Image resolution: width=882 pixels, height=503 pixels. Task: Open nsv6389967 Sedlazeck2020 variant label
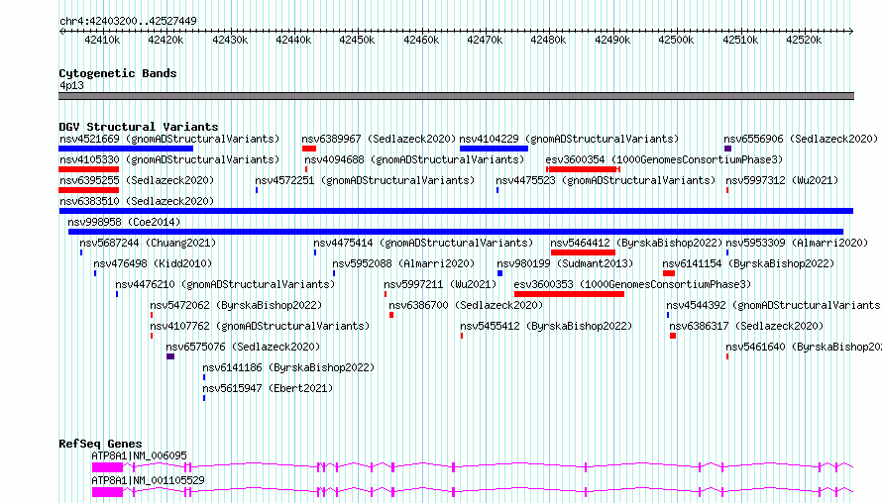(379, 139)
